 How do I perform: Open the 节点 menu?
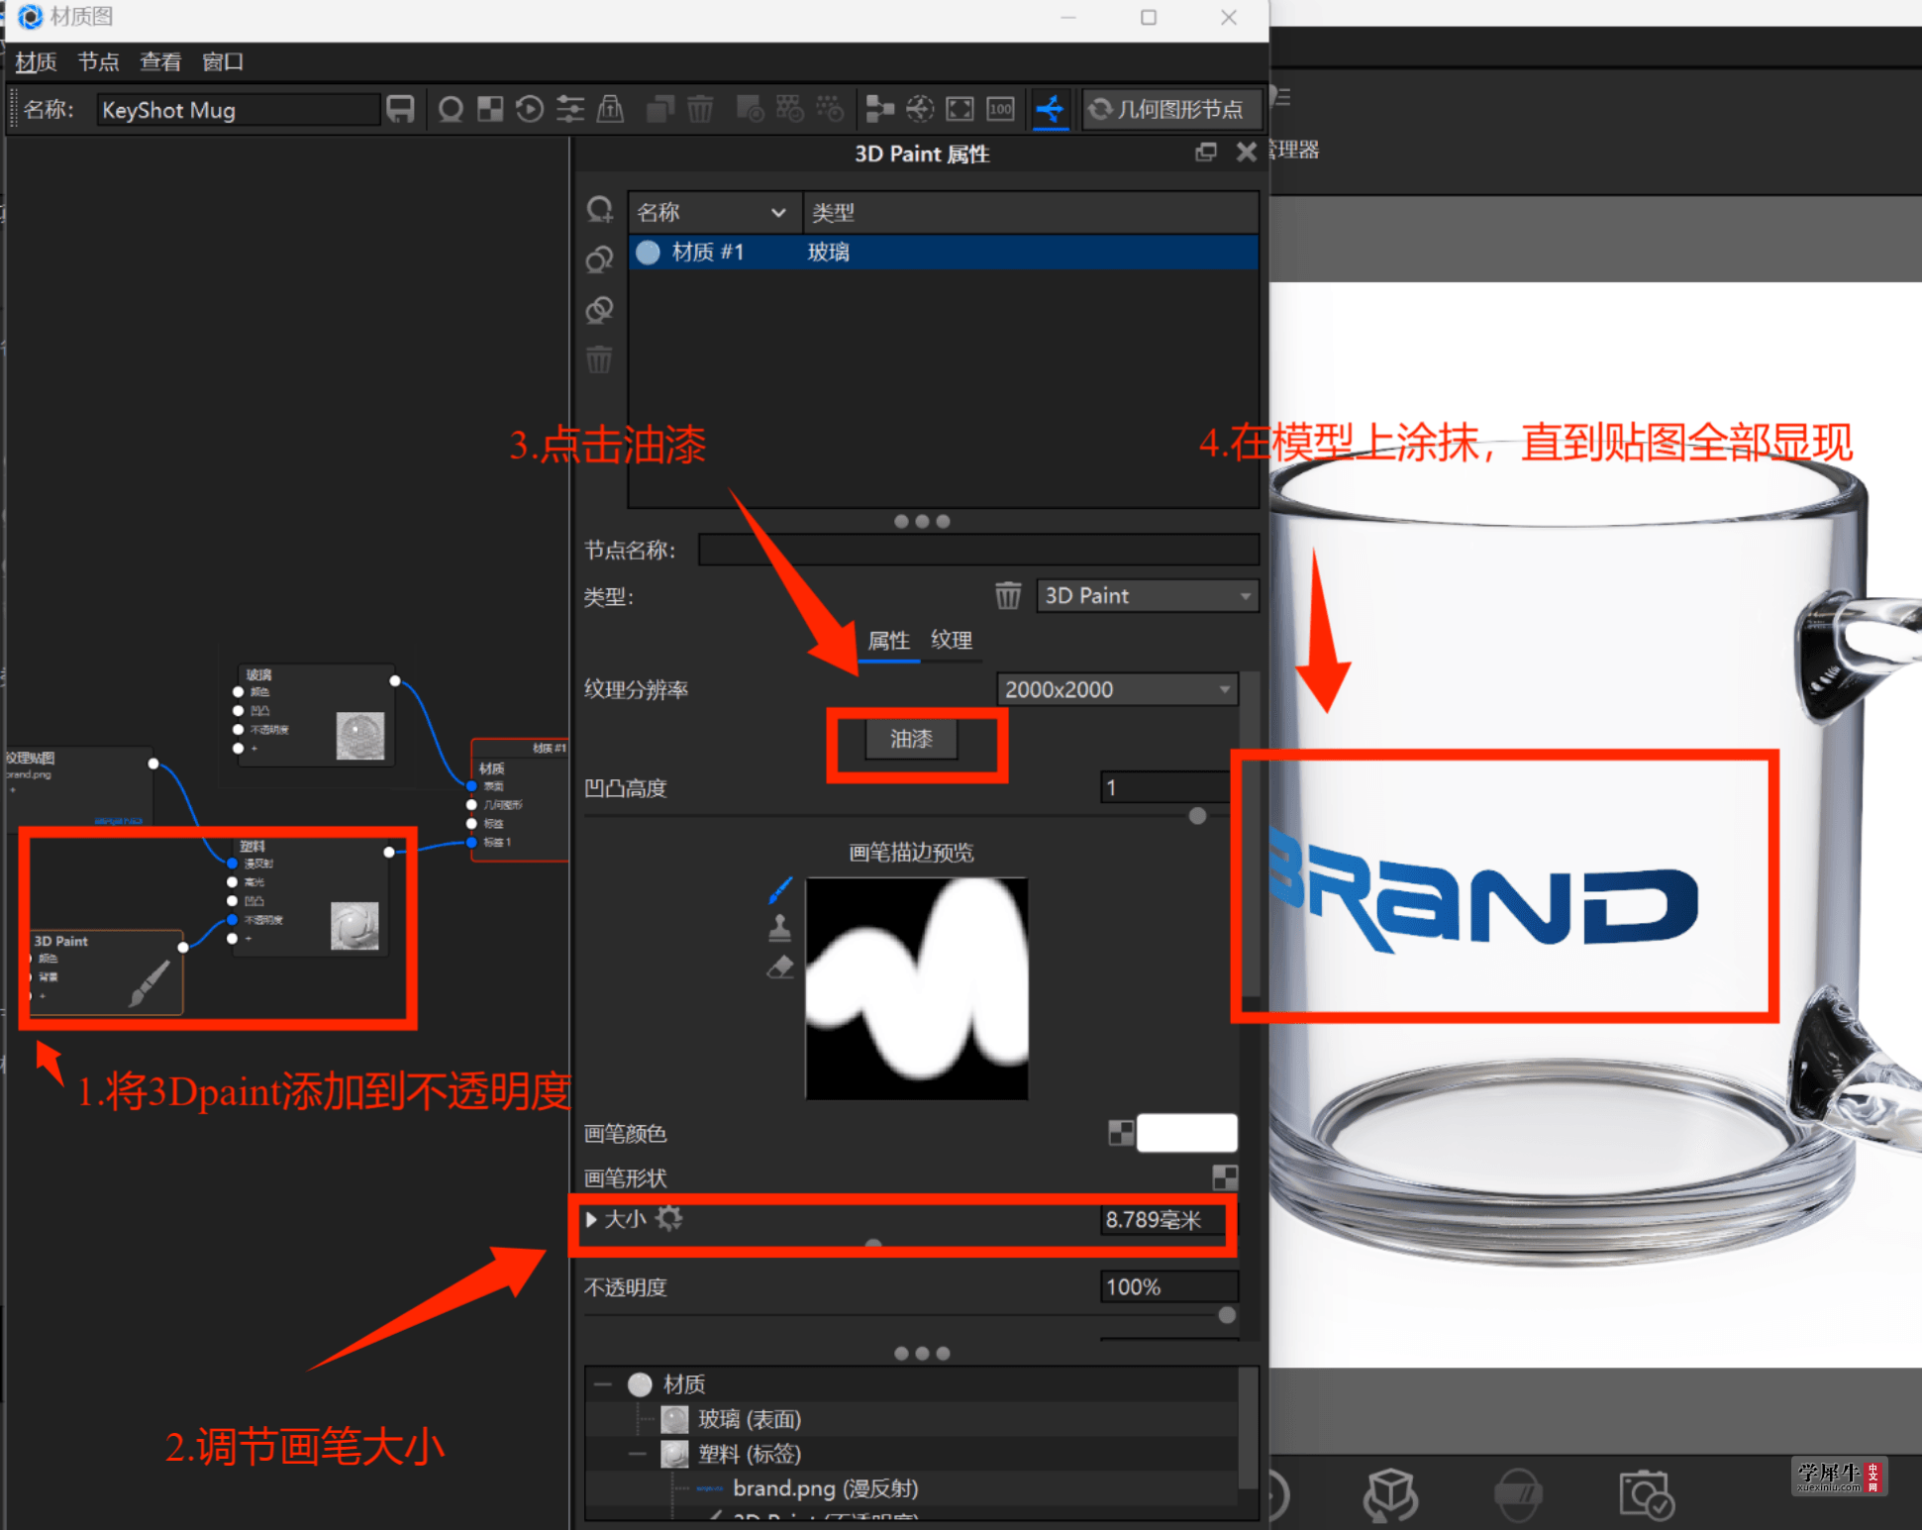98,61
